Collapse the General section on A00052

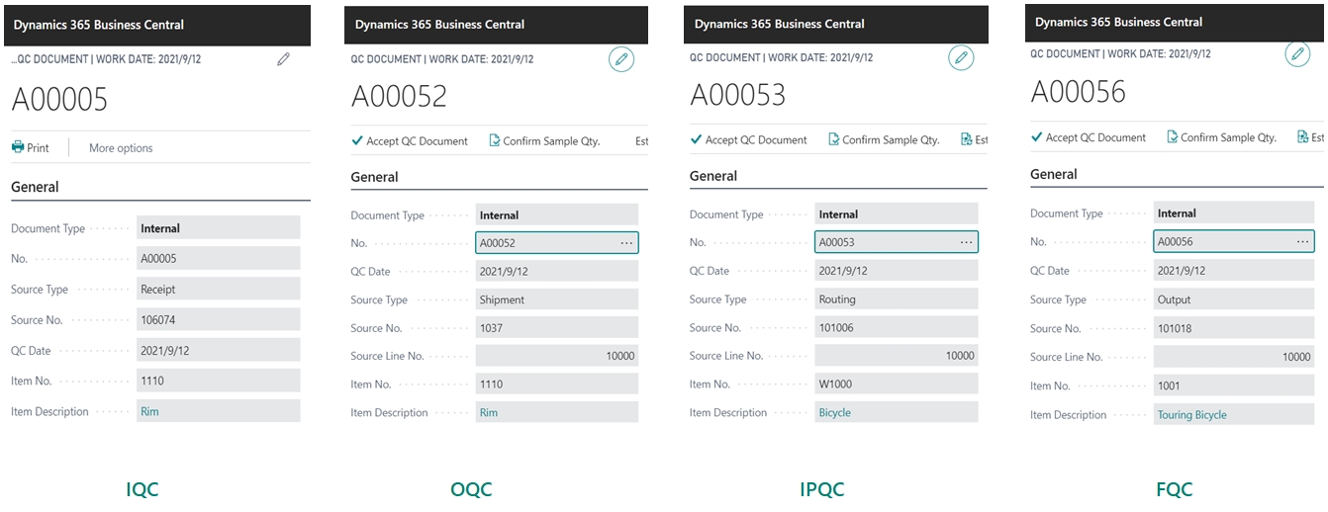click(x=375, y=177)
